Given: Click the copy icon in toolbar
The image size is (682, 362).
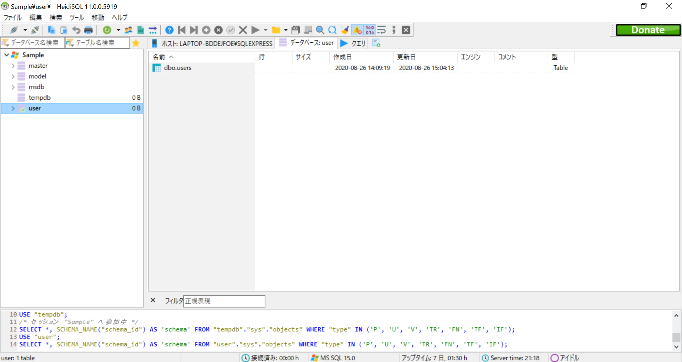Looking at the screenshot, I should [x=52, y=30].
